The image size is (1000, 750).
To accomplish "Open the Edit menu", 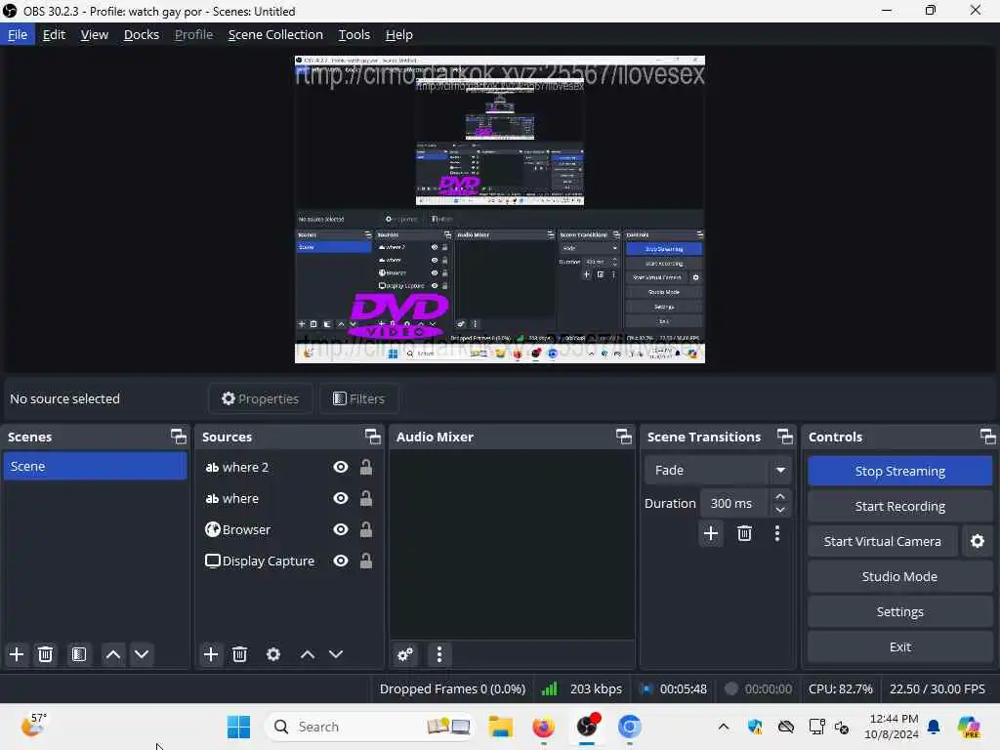I will click(55, 34).
